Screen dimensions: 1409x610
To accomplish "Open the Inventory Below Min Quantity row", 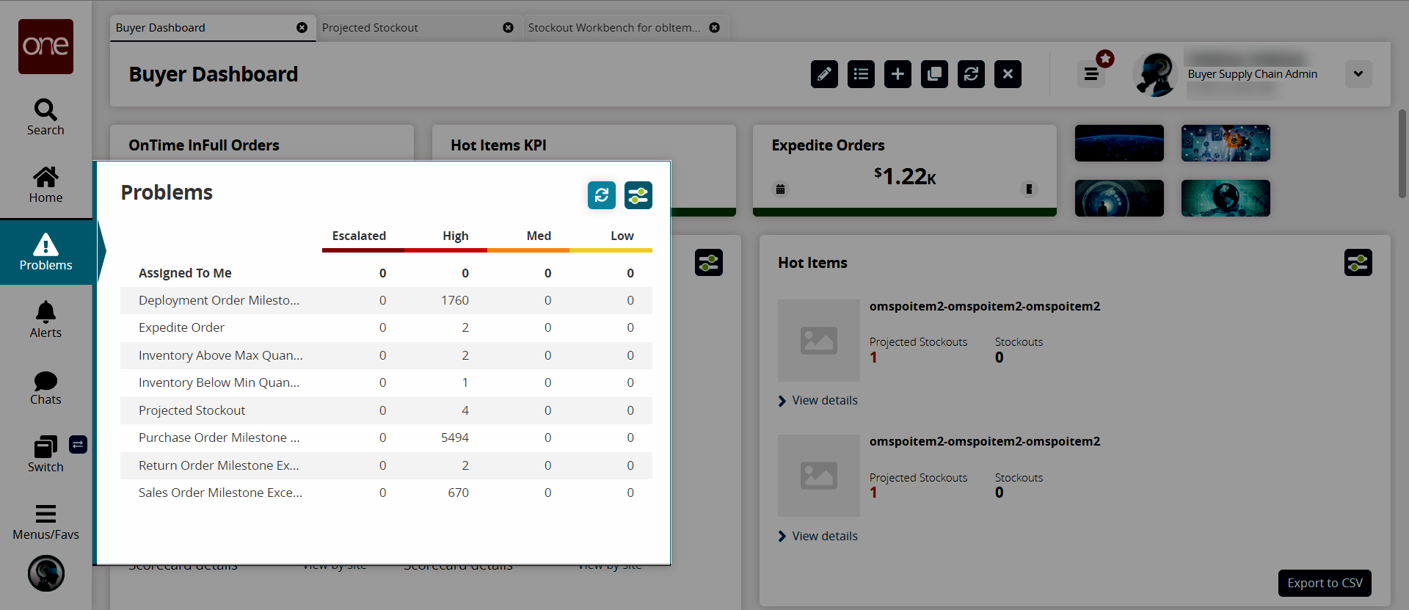I will pos(386,382).
